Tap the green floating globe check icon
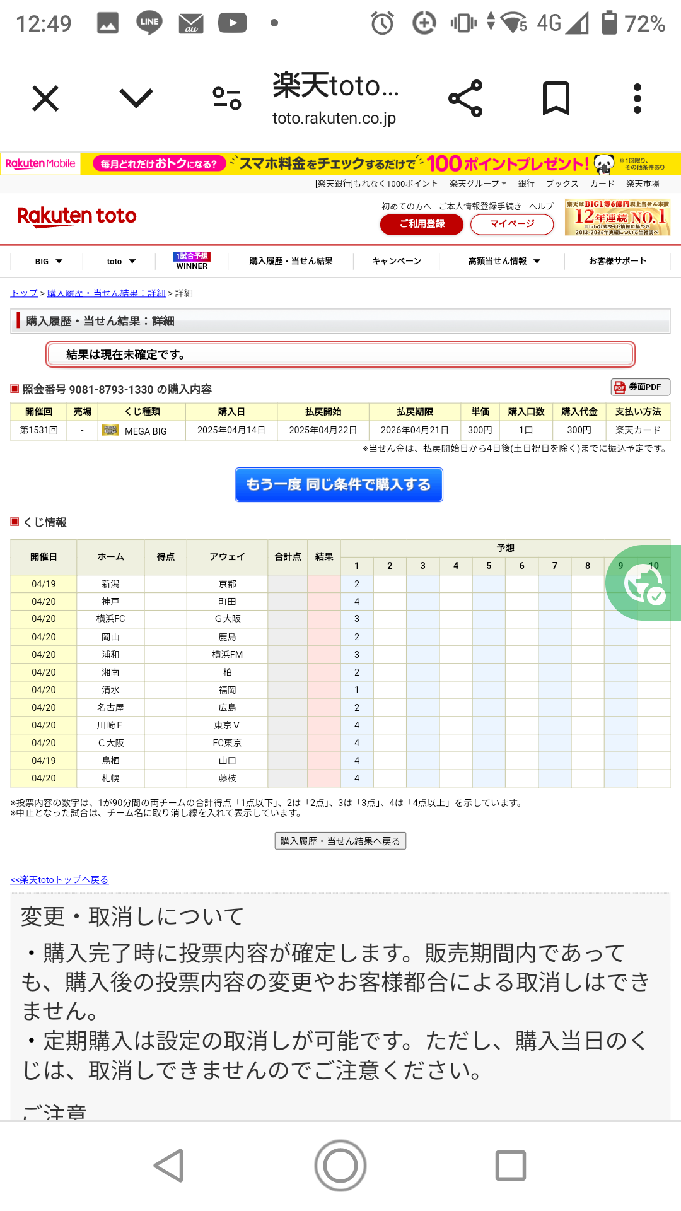This screenshot has width=681, height=1211. (x=643, y=583)
